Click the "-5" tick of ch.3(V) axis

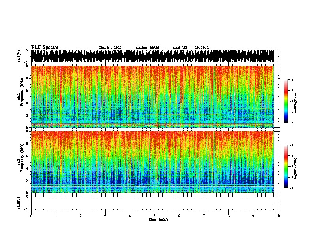pyautogui.click(x=26, y=209)
